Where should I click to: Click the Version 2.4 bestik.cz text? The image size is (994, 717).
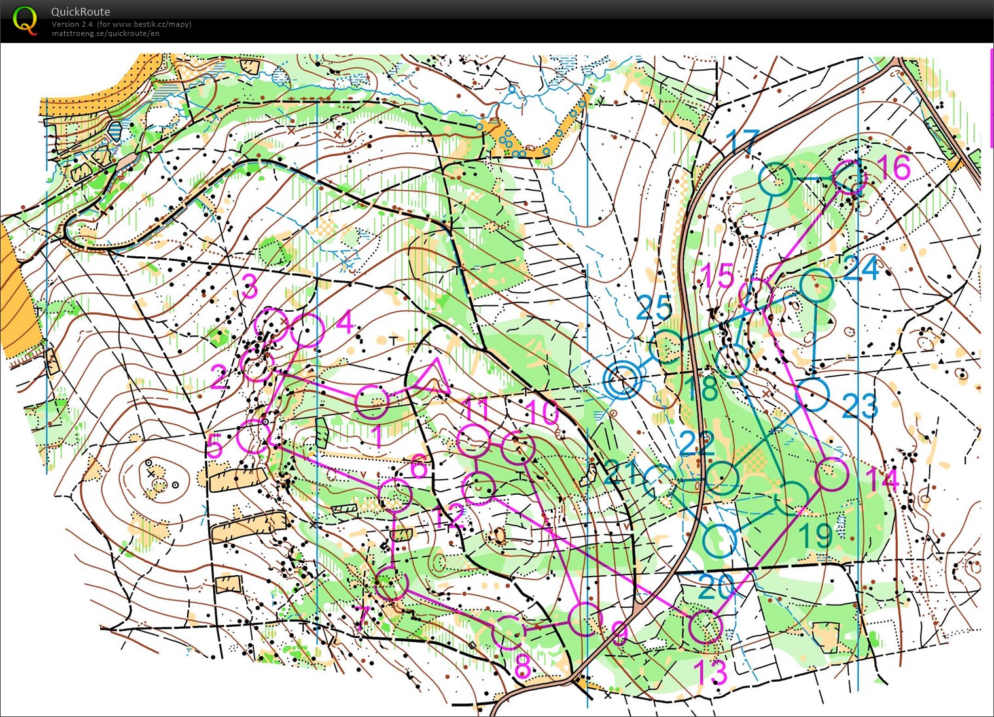click(x=122, y=24)
